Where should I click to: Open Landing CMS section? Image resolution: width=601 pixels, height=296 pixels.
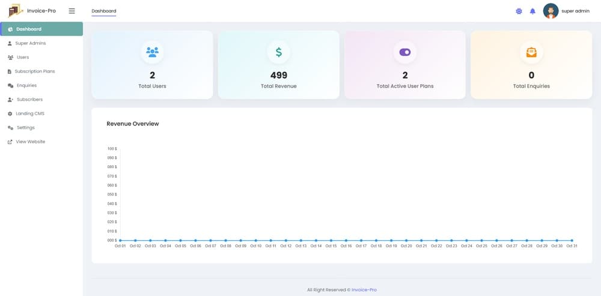click(30, 113)
